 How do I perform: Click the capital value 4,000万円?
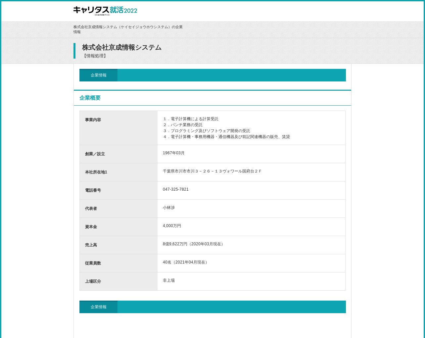pos(172,226)
